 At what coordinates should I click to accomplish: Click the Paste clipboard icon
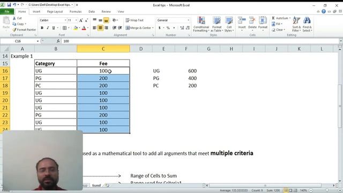click(6, 20)
